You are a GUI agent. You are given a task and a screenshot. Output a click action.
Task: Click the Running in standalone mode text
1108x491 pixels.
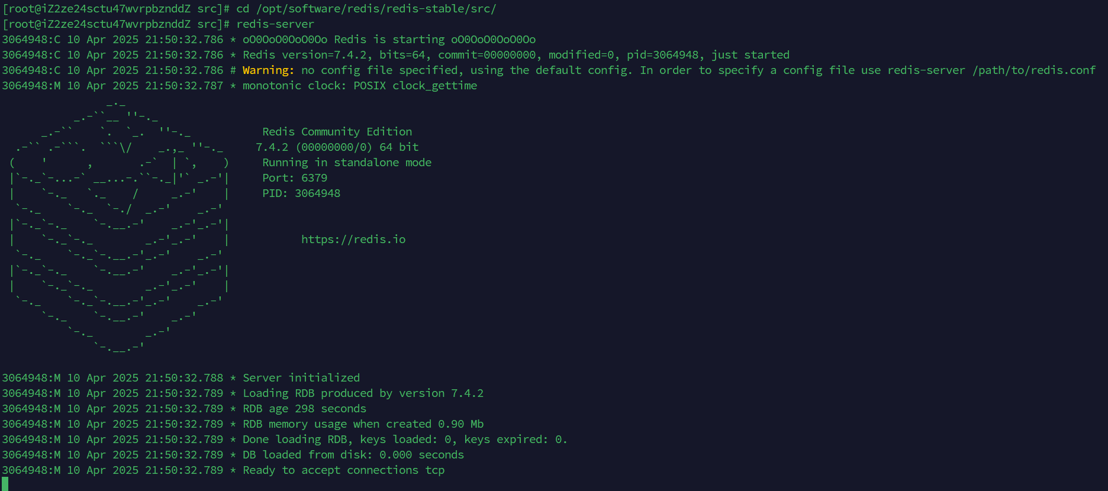point(347,163)
